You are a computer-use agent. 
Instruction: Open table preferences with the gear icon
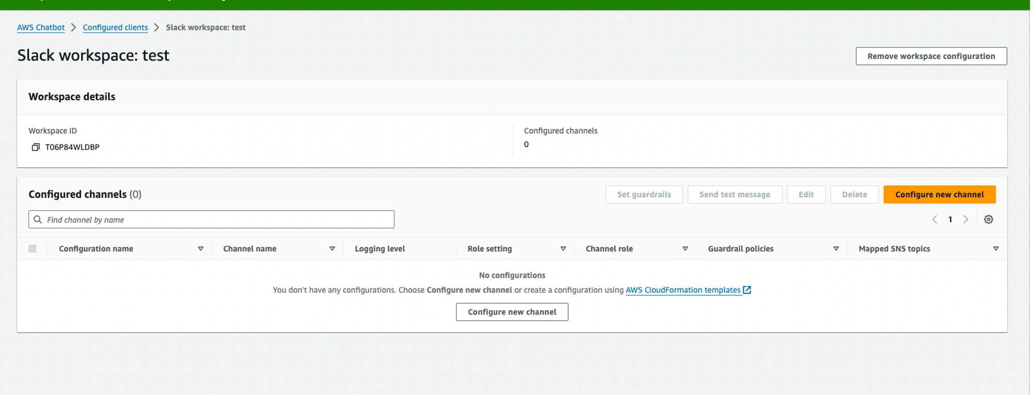tap(989, 219)
